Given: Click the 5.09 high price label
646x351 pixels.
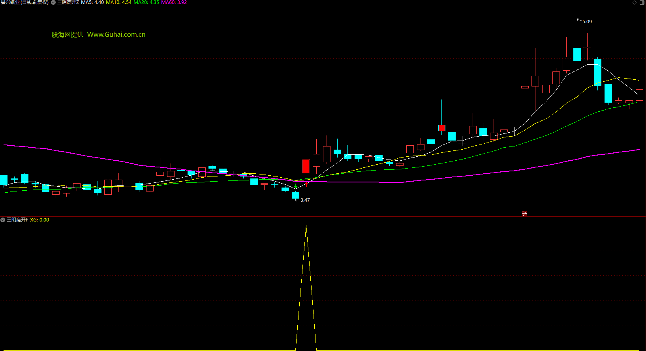Looking at the screenshot, I should 587,22.
